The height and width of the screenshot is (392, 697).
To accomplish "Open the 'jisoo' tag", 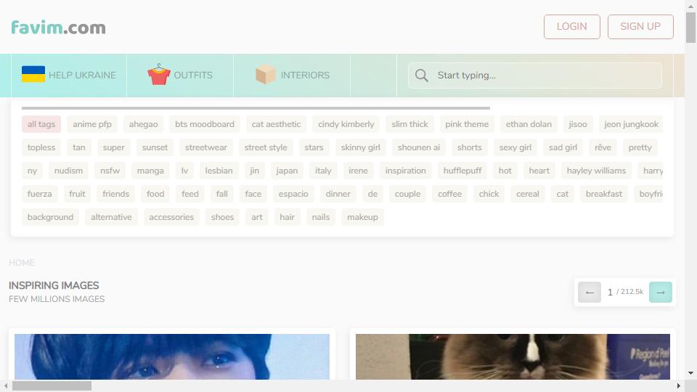I will pos(577,124).
